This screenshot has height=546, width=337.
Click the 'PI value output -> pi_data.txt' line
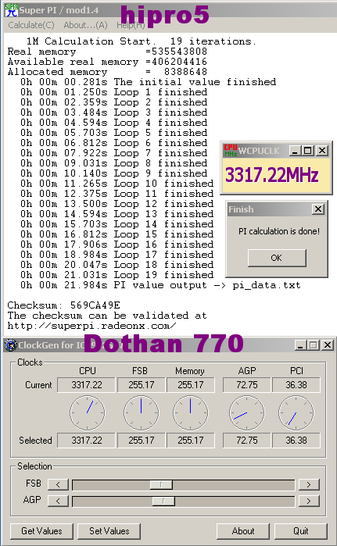(160, 285)
